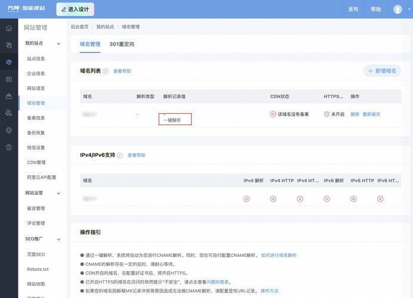Click the 万网 智能建站 logo
413x298 pixels.
tap(26, 8)
